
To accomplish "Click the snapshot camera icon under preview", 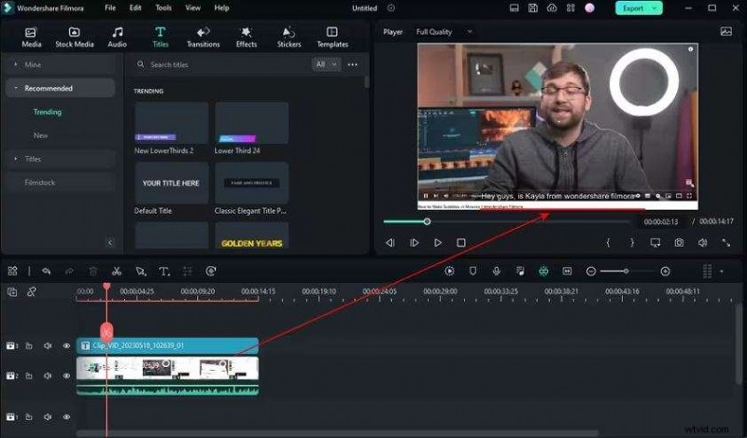I will point(679,243).
